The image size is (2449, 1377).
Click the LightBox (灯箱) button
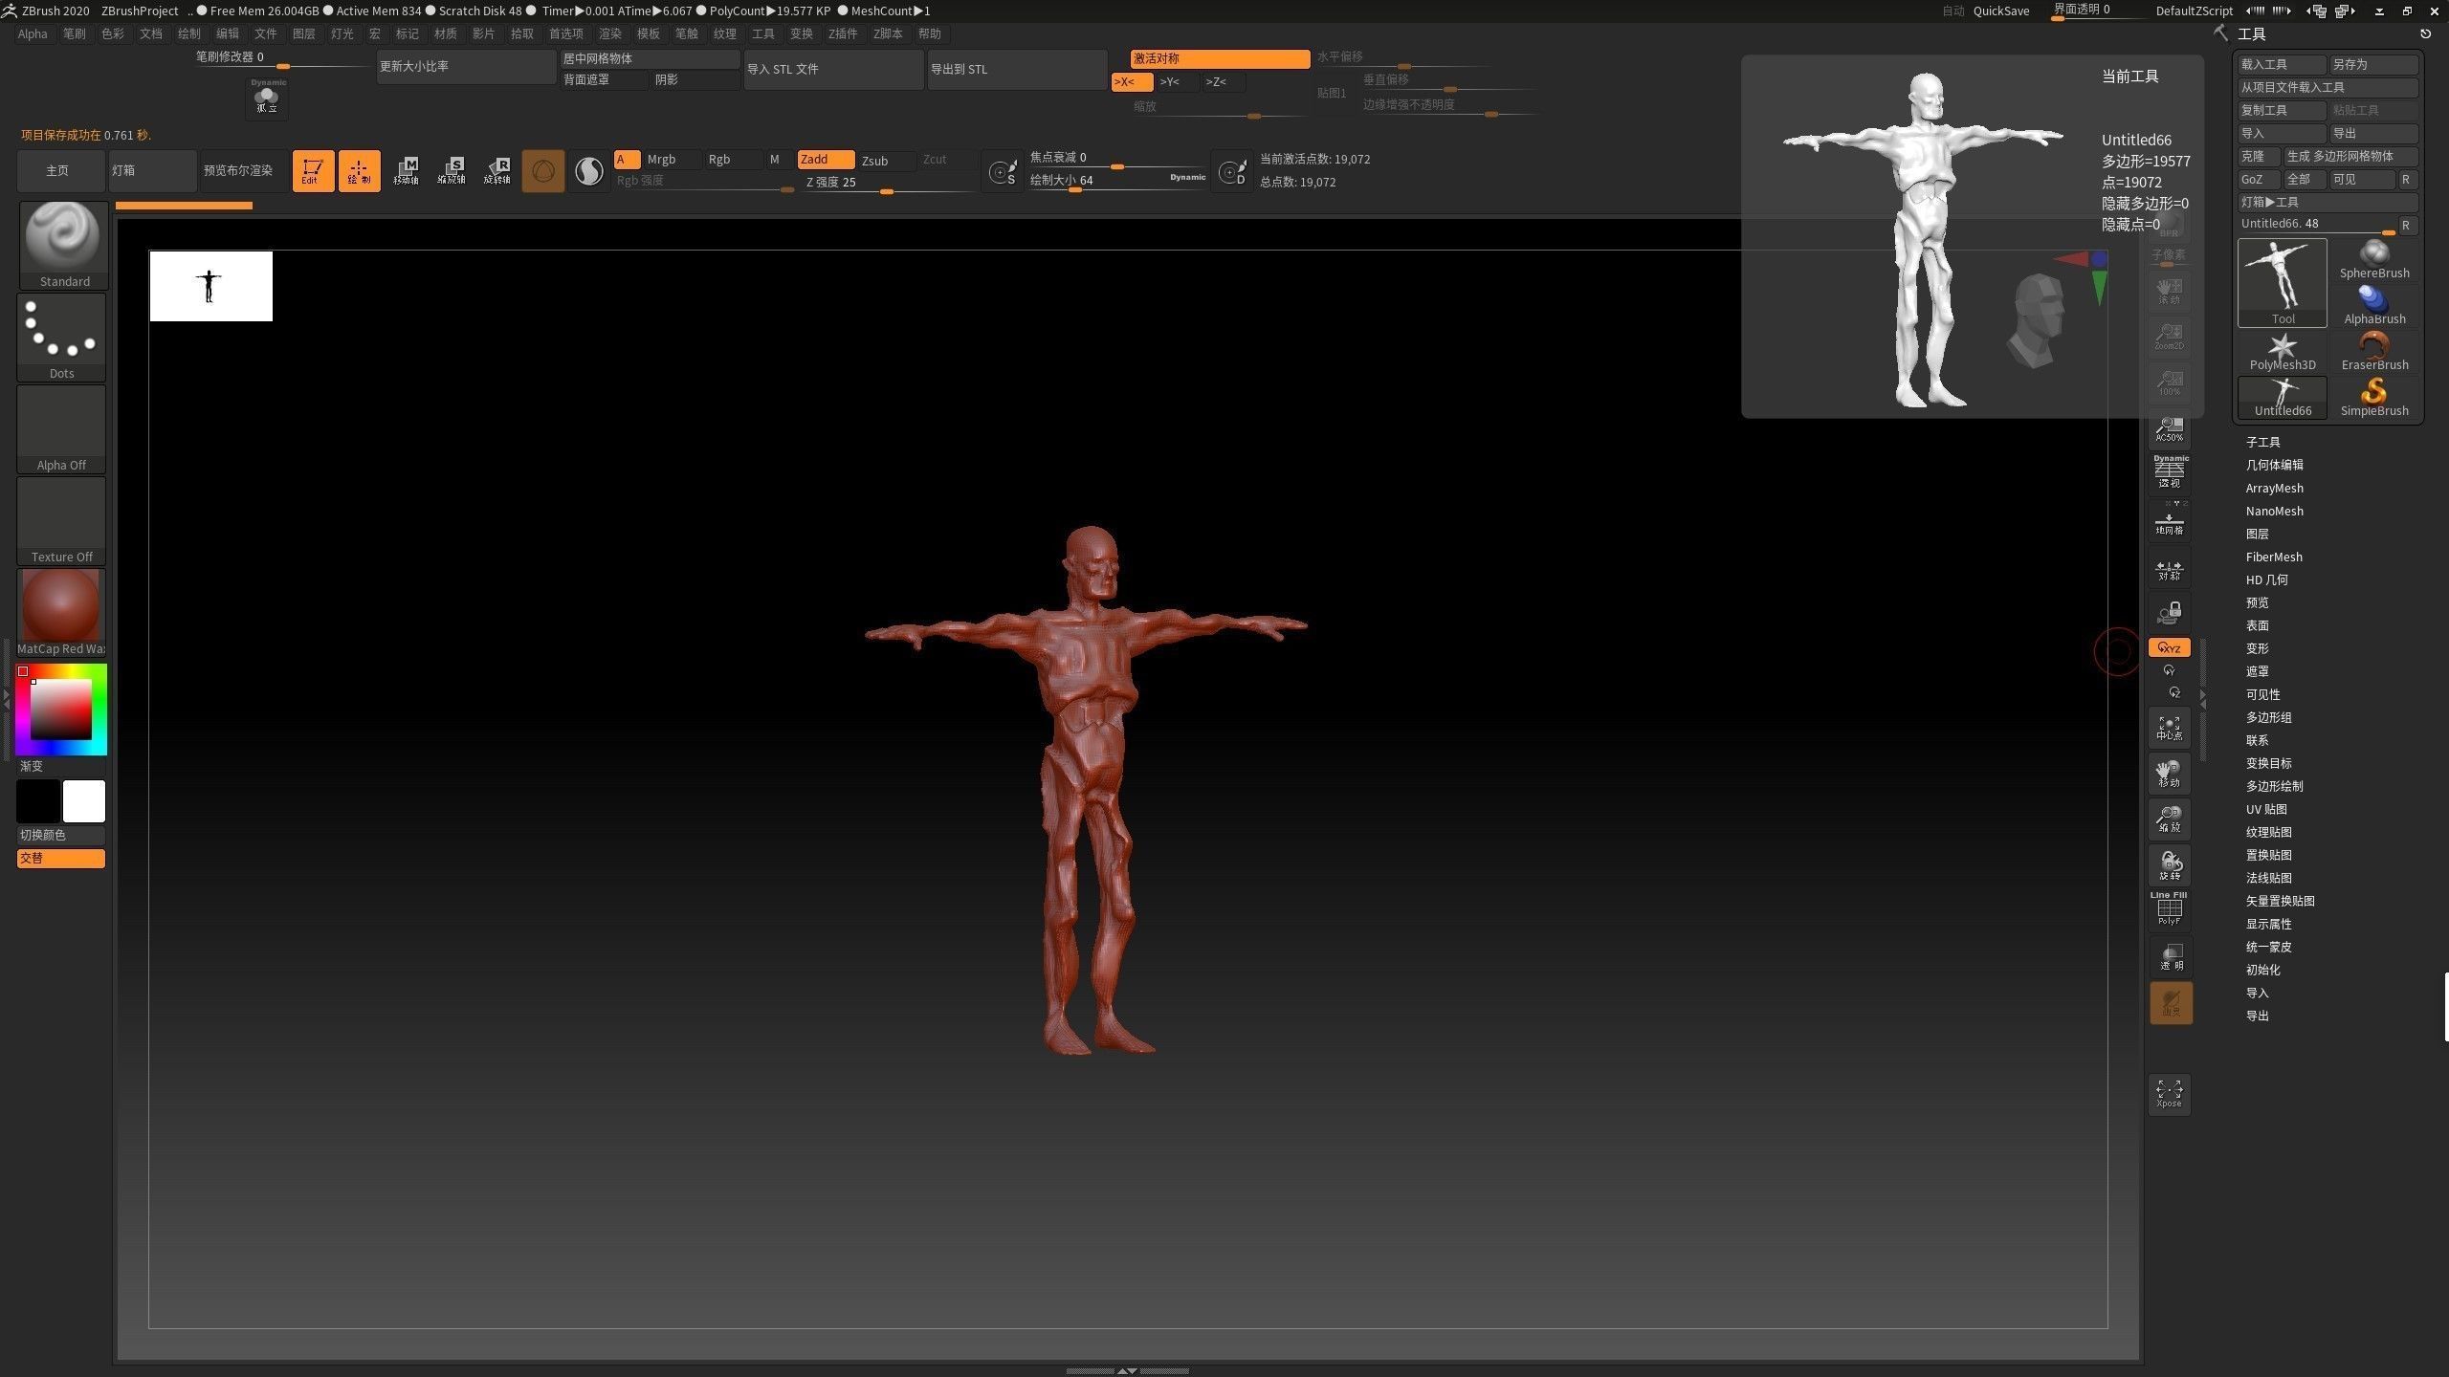pos(152,170)
